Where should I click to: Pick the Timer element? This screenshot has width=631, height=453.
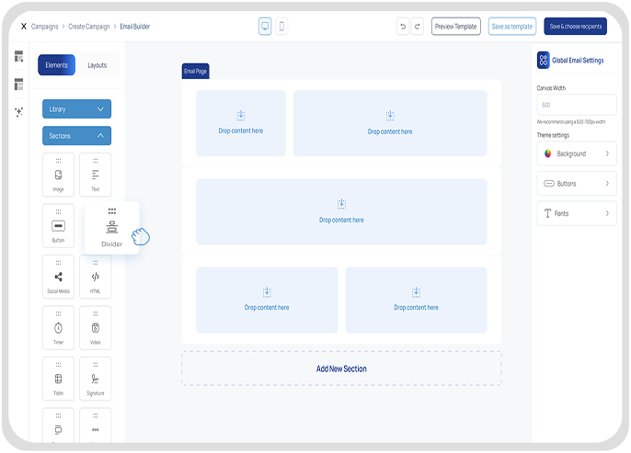(58, 328)
